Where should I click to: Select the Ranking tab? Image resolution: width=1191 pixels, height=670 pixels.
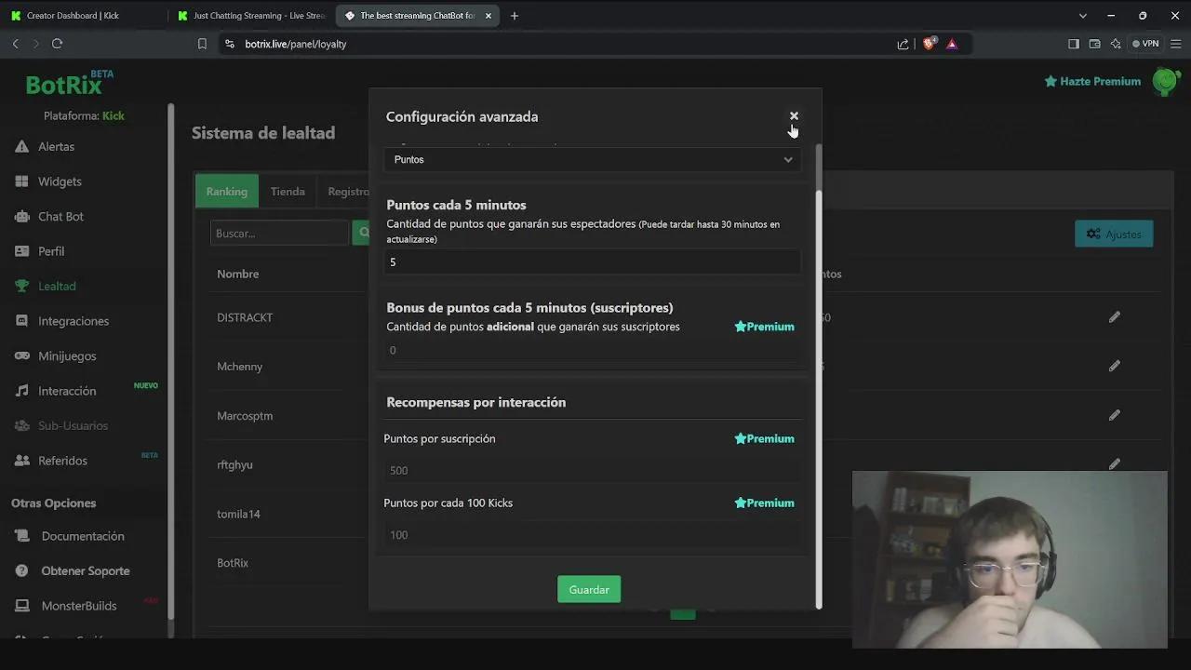[x=226, y=192]
